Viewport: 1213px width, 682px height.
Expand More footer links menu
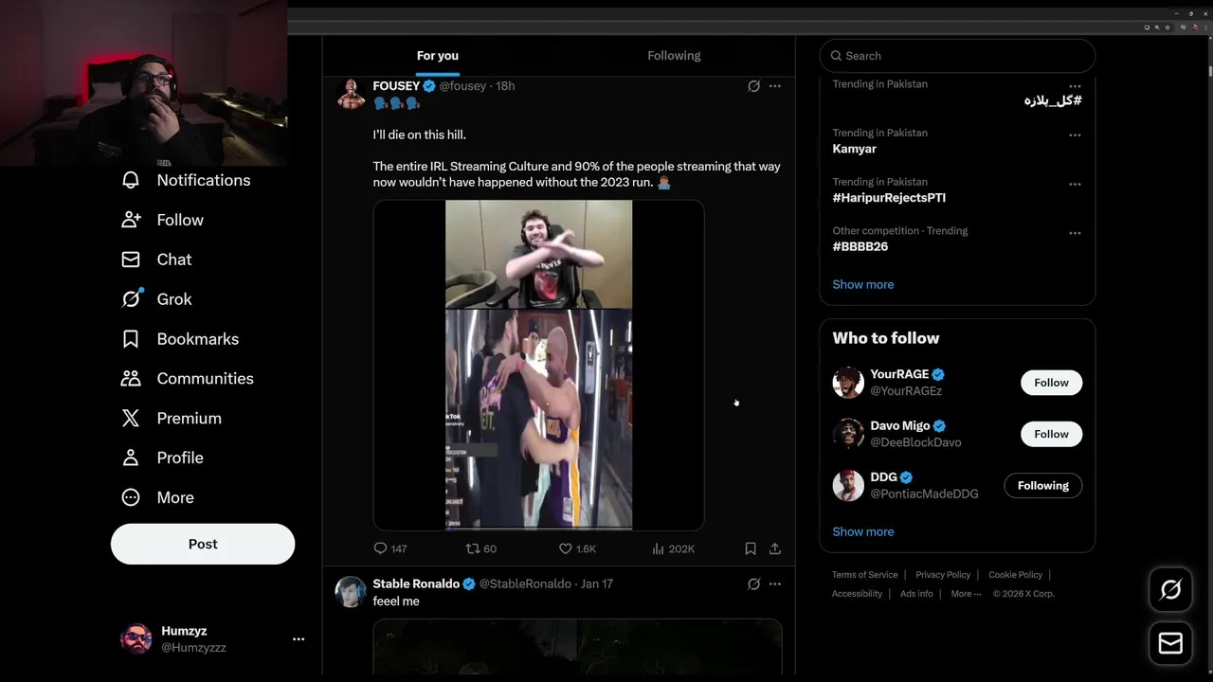pos(967,594)
